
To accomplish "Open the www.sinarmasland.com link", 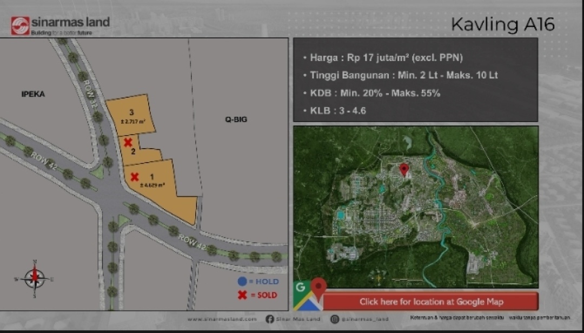I will (x=222, y=319).
